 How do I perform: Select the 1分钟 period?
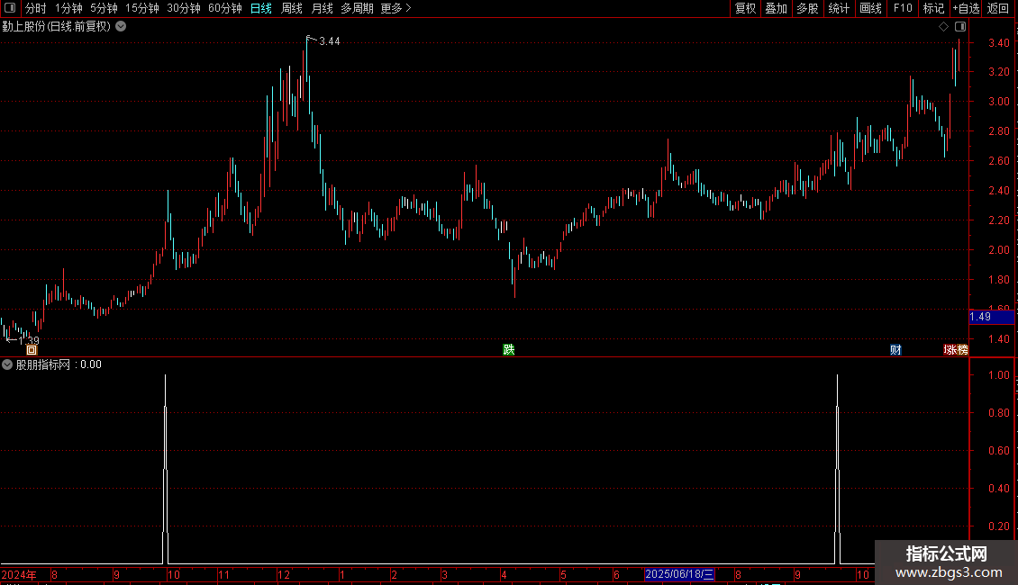(68, 8)
